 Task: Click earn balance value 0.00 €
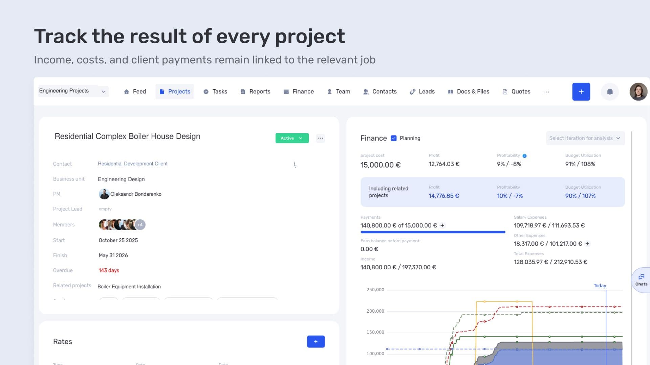[x=369, y=249]
